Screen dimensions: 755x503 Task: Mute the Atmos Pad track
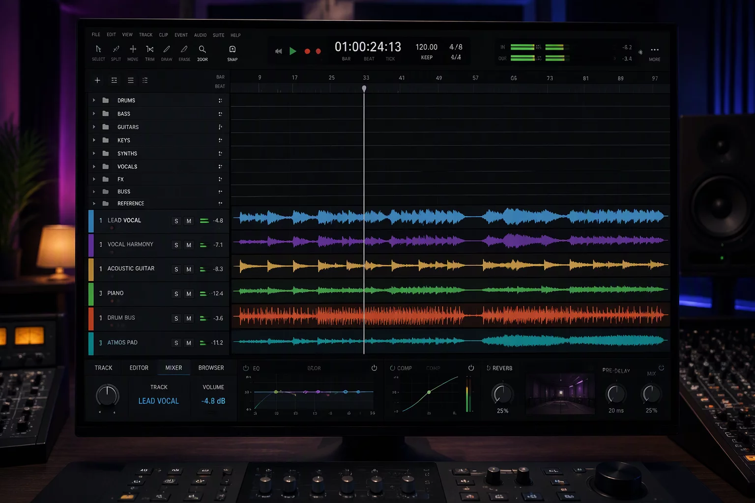pos(189,343)
